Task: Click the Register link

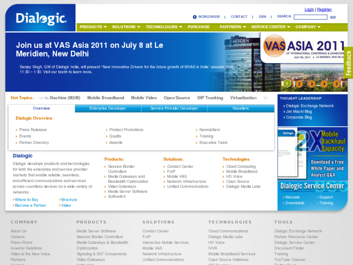Action: click(324, 9)
